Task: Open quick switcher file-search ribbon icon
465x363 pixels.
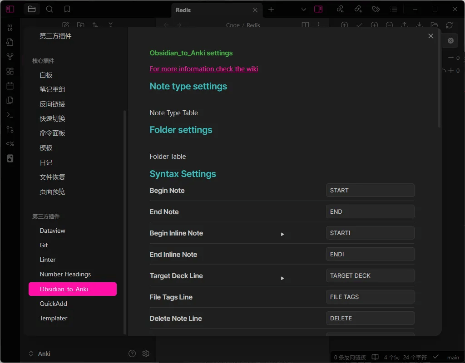Action: pos(10,42)
